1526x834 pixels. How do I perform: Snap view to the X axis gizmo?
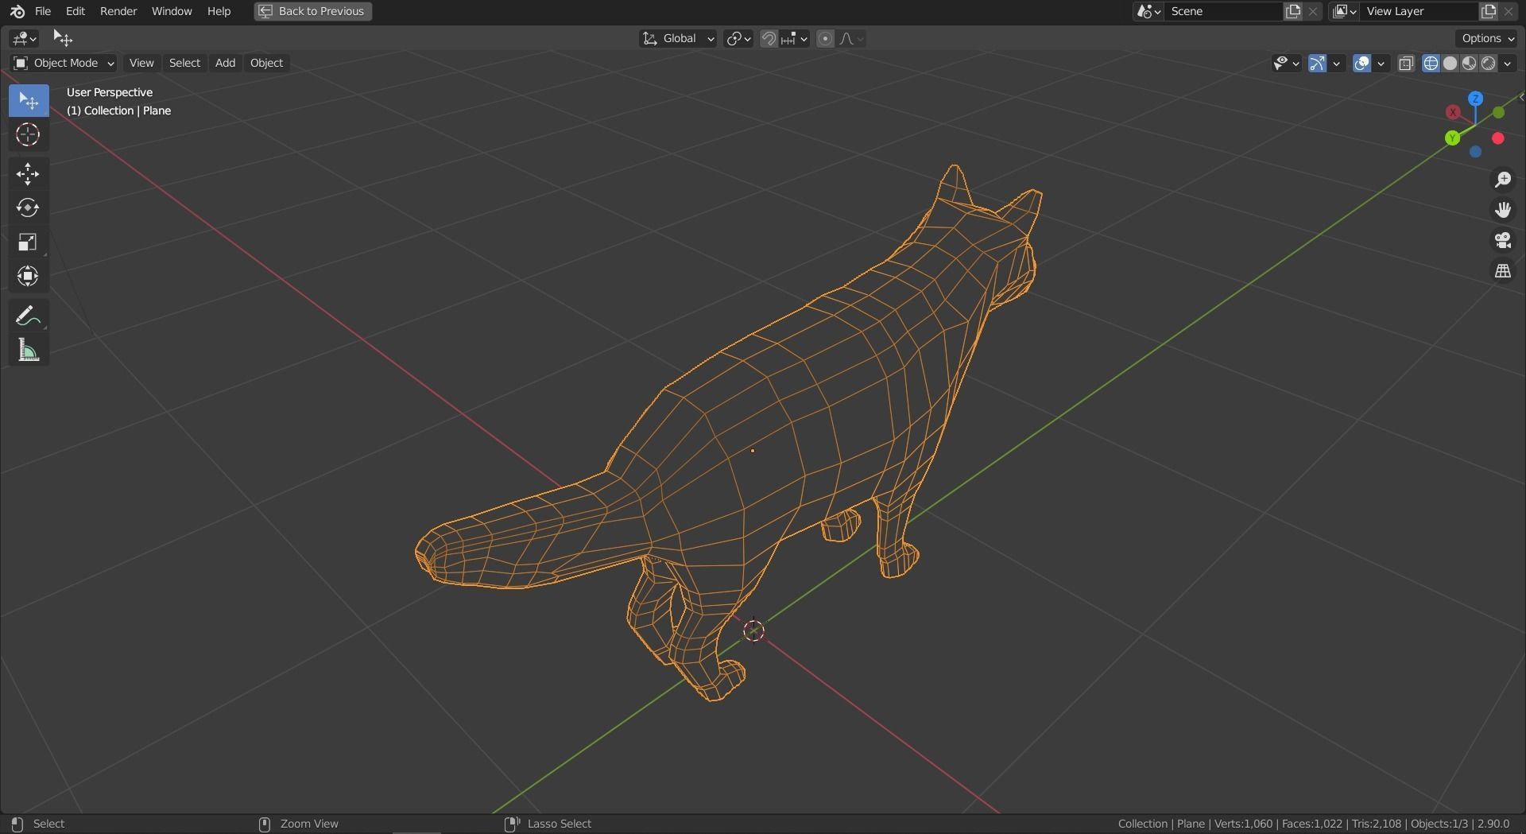tap(1453, 112)
